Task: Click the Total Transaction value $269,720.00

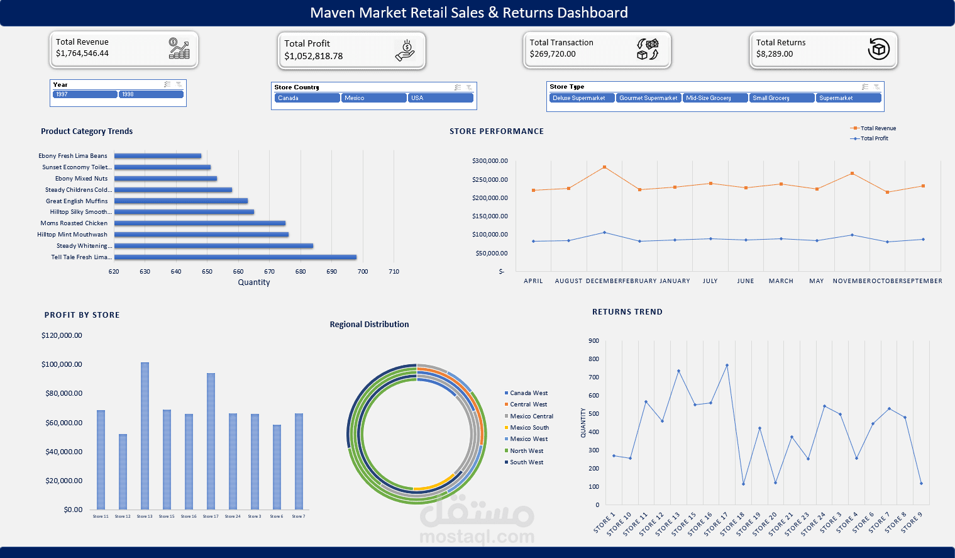Action: (x=553, y=54)
